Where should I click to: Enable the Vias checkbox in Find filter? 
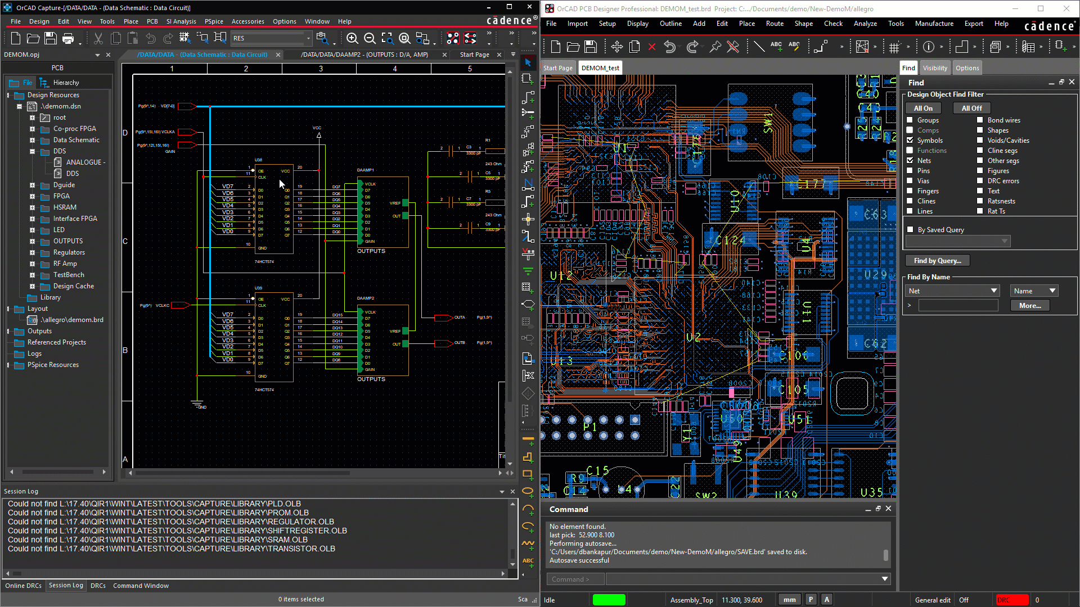[x=910, y=180]
